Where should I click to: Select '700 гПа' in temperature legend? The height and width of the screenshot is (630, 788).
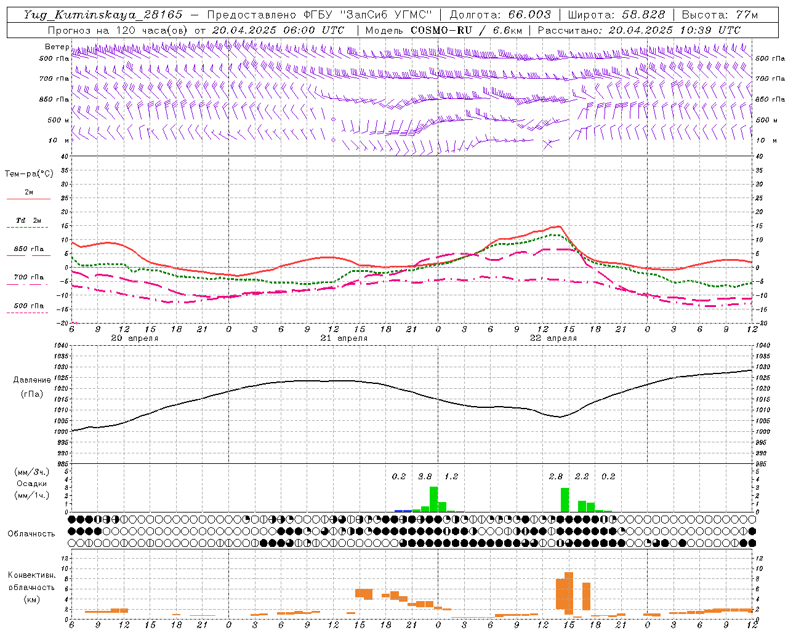(28, 277)
